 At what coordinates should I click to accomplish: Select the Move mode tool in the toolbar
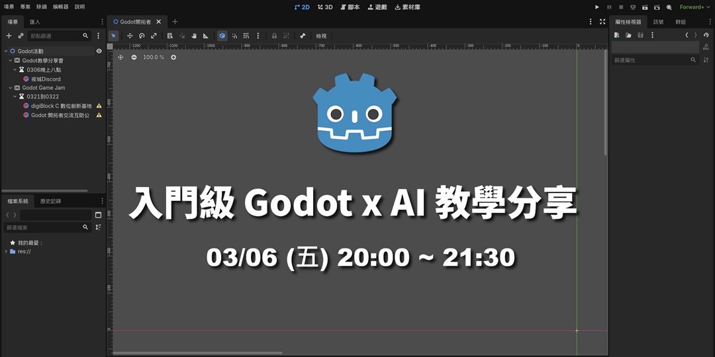coord(130,36)
